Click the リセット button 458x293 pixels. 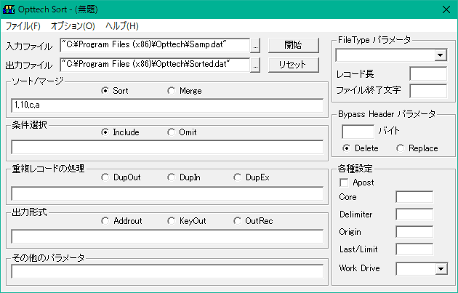tap(293, 65)
